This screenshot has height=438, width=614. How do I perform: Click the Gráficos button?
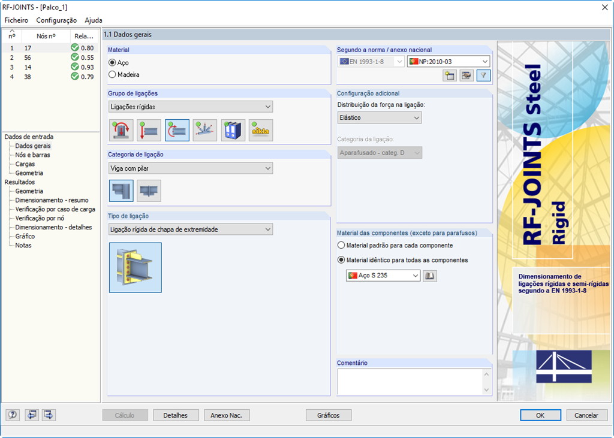pyautogui.click(x=329, y=415)
